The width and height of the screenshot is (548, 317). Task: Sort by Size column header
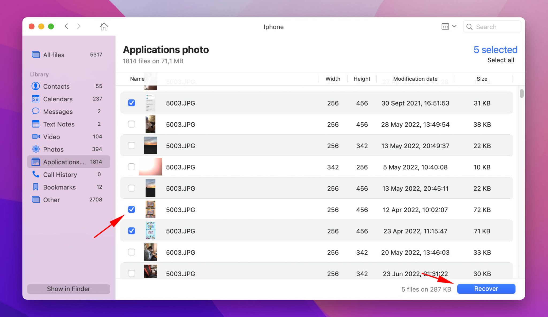coord(482,79)
